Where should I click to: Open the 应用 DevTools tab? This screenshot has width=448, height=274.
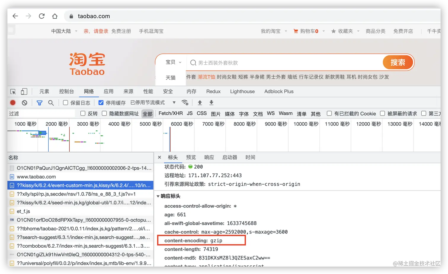pos(108,92)
